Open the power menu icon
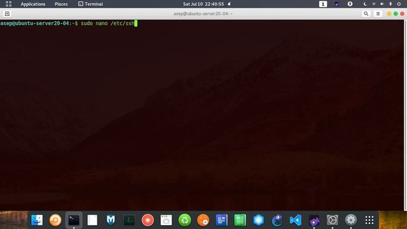 [x=399, y=4]
